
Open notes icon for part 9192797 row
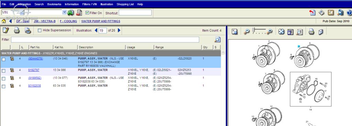point(12,70)
